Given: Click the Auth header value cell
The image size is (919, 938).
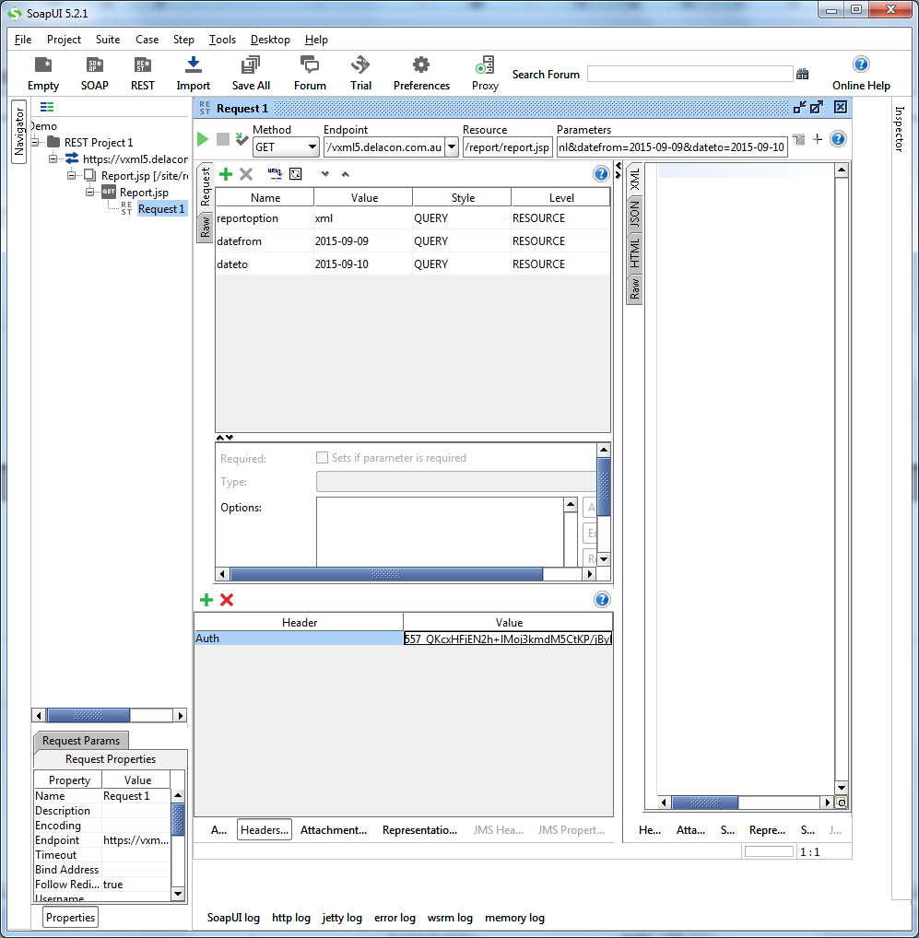Looking at the screenshot, I should coord(507,639).
